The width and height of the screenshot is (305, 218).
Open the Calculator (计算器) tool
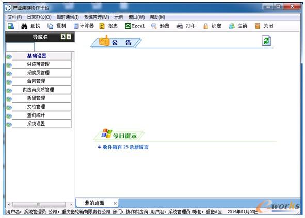point(76,26)
